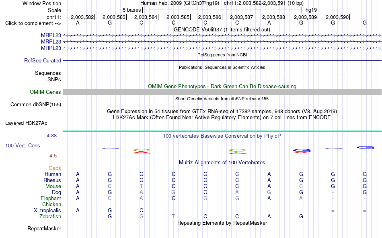Open 'Publications: Sequences in Scientific Articles' track title
The height and width of the screenshot is (238, 382).
pyautogui.click(x=222, y=67)
